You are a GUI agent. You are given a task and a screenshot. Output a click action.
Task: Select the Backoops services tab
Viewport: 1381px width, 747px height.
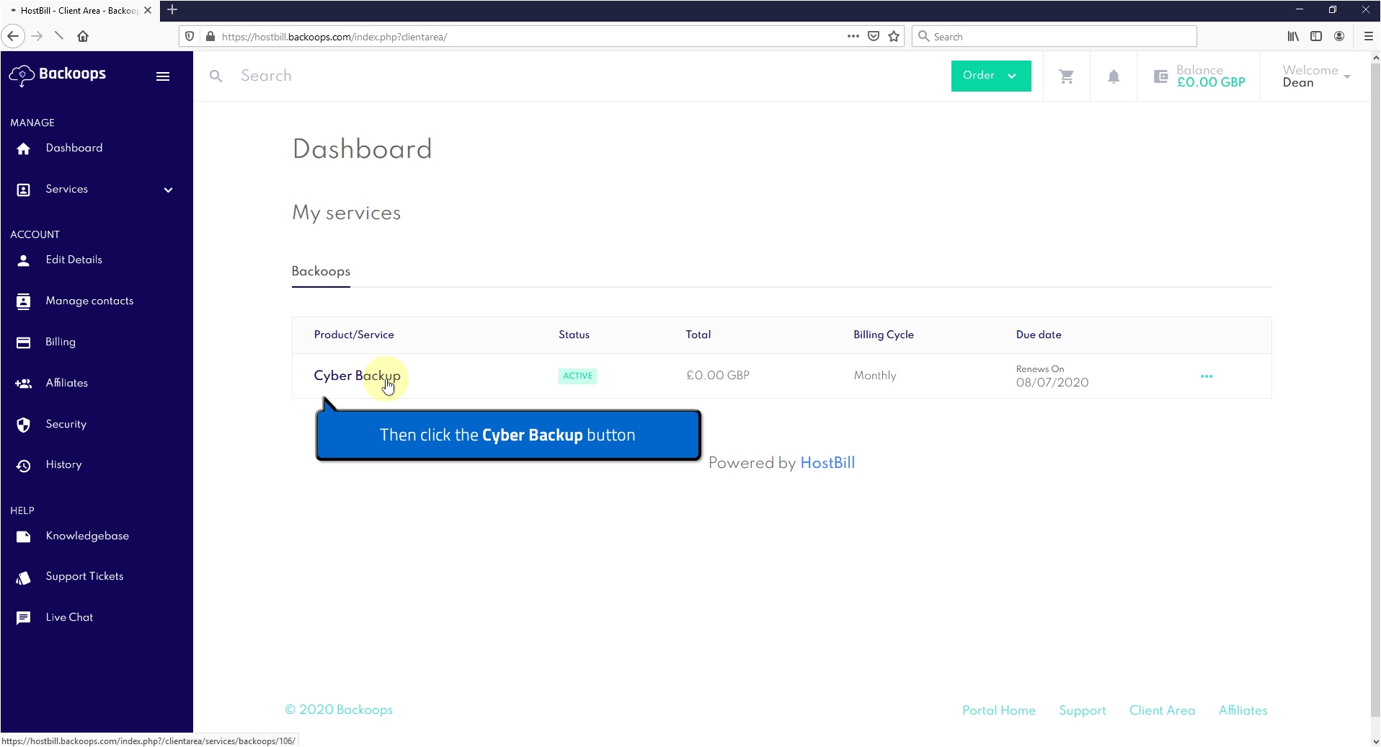click(321, 272)
